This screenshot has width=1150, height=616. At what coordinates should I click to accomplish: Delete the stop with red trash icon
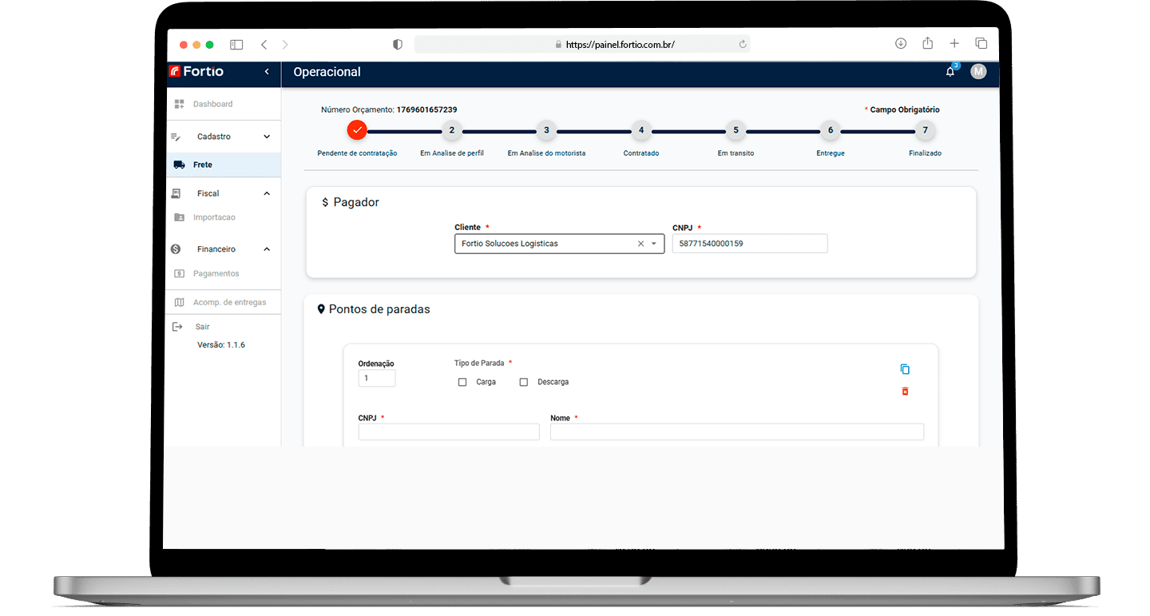tap(905, 391)
